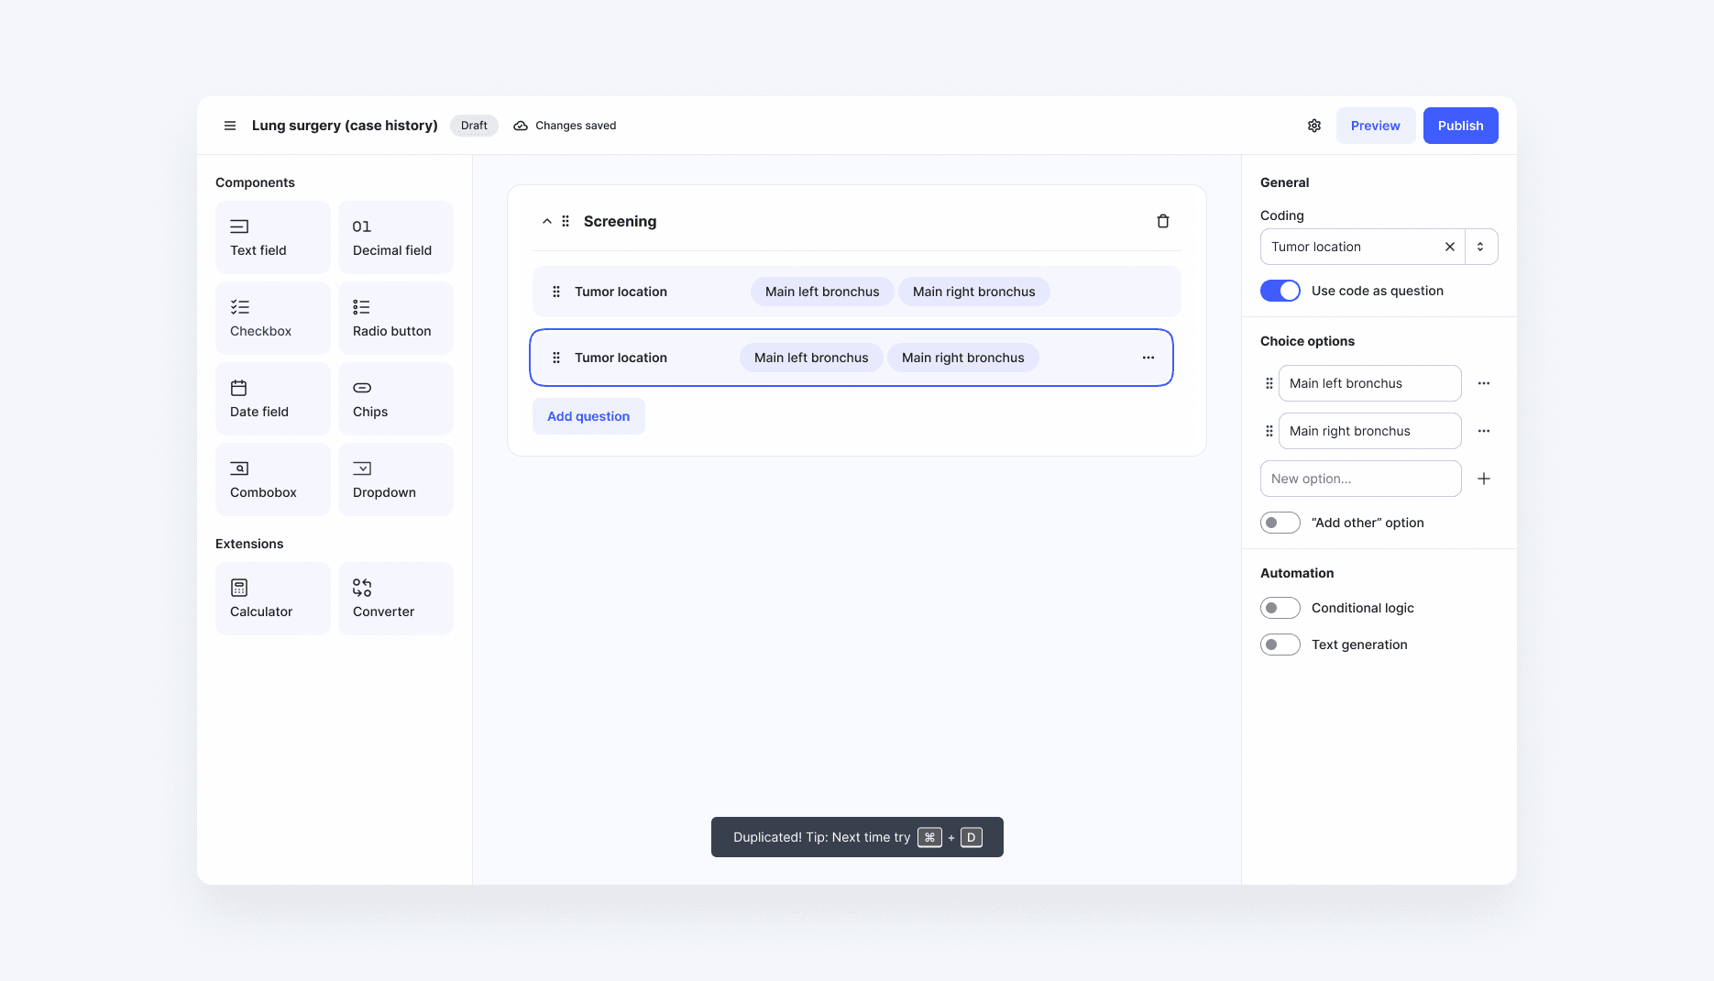Add a Converter extension
1714x981 pixels.
(x=396, y=599)
